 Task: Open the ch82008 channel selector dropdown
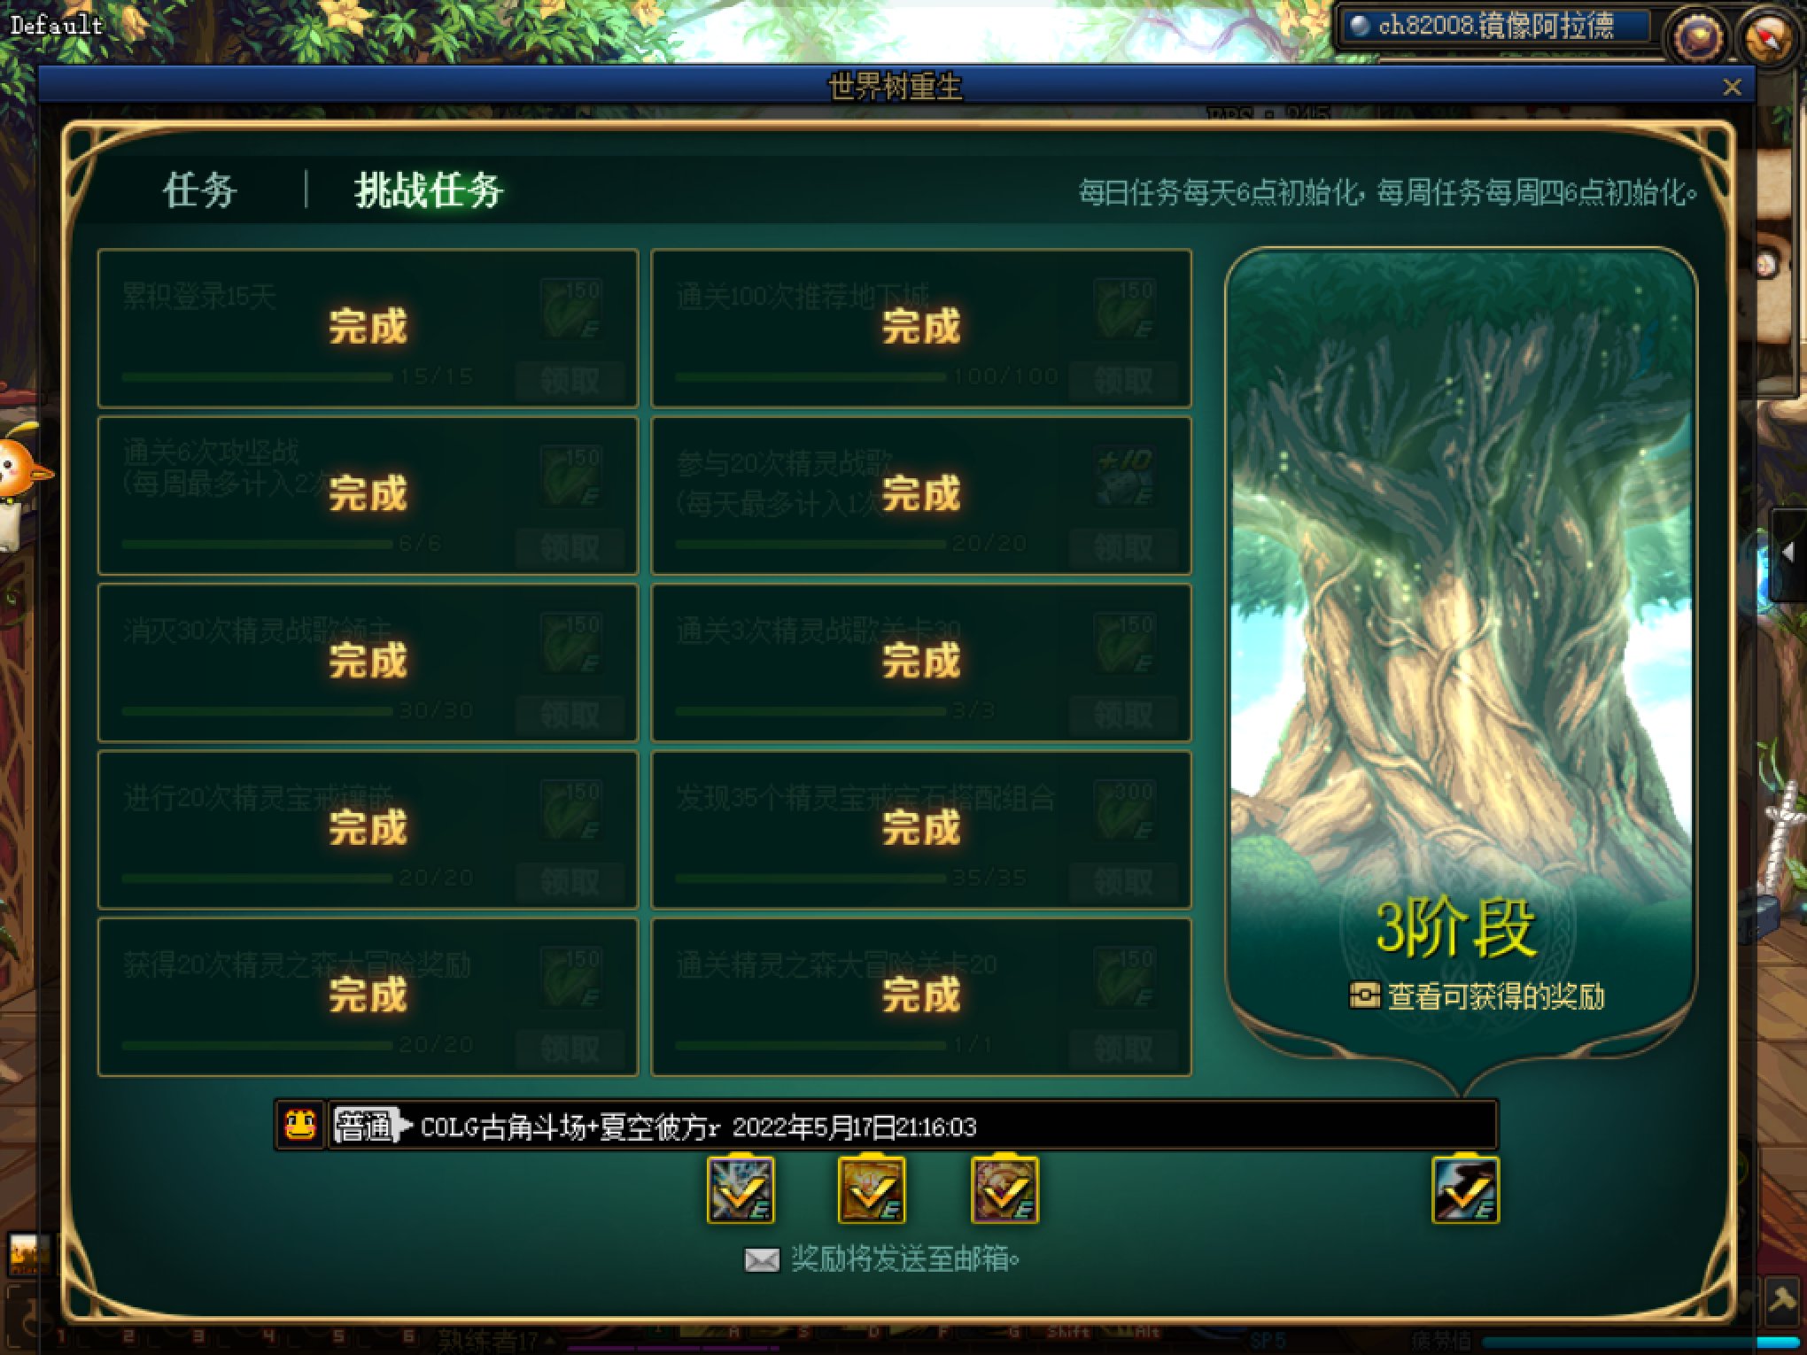[x=1495, y=26]
